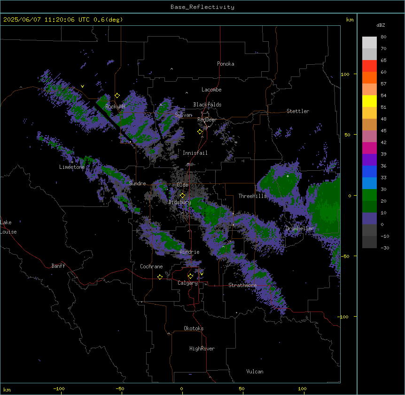This screenshot has height=395, width=405.
Task: Click the yellow diamond marker below RedDeer
Action: (x=200, y=132)
